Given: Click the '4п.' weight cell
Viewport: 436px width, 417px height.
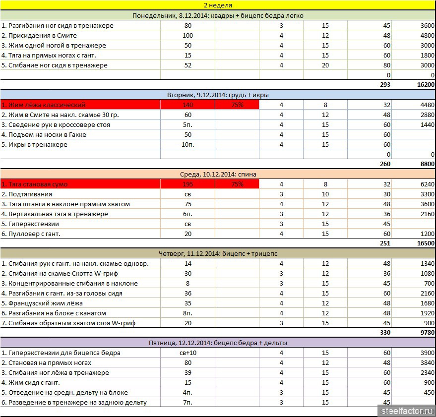Looking at the screenshot, I should (187, 393).
